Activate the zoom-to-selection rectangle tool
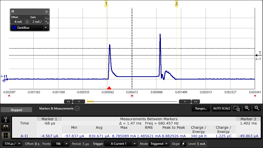Screen dimensions: 263x148 coord(236,108)
